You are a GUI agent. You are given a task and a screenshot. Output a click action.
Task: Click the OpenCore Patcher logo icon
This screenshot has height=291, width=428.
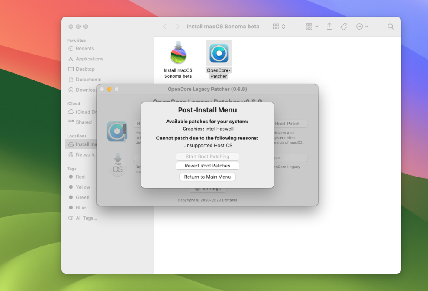117,131
